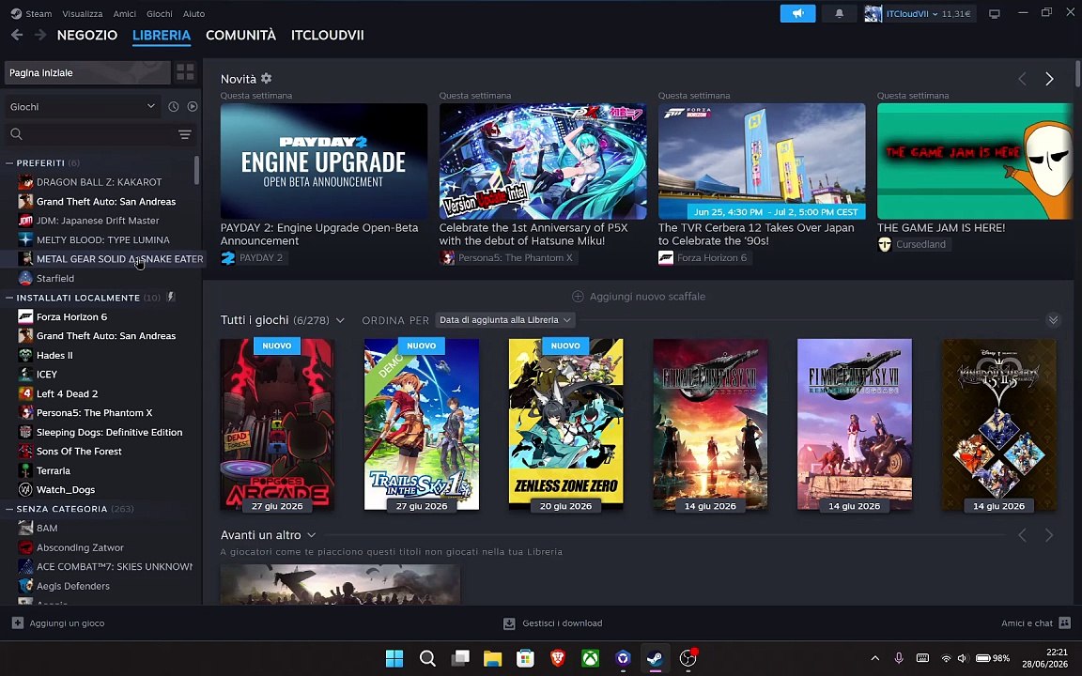Open the Visualizza menu

point(82,13)
